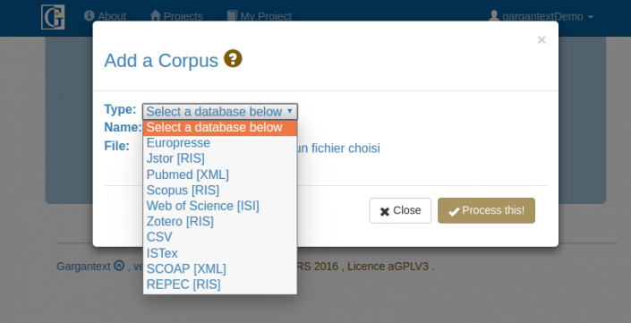Click the registered symbol beside Gargantext in the footer
The width and height of the screenshot is (631, 323).
coord(119,266)
